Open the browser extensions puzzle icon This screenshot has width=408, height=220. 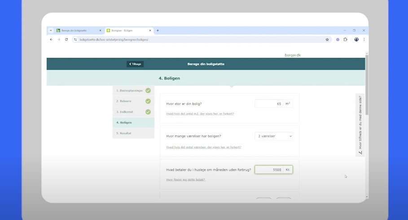click(x=345, y=39)
